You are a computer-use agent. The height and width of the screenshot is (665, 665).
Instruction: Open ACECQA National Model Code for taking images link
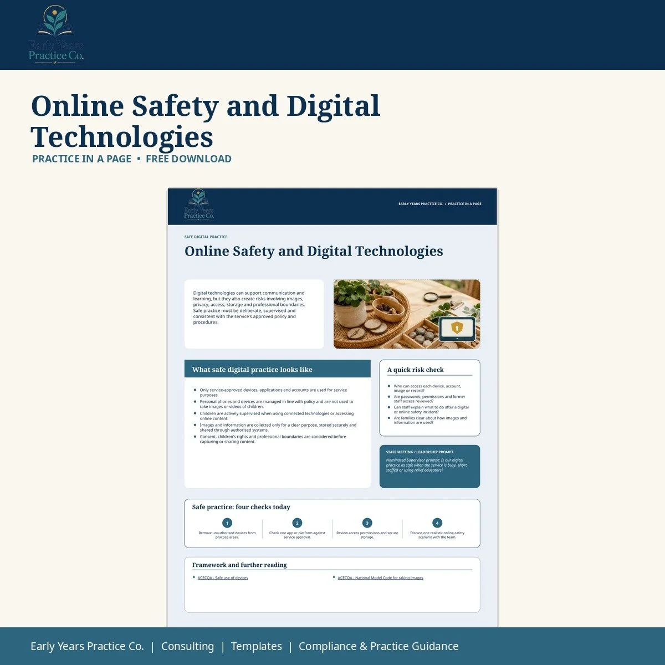coord(380,578)
